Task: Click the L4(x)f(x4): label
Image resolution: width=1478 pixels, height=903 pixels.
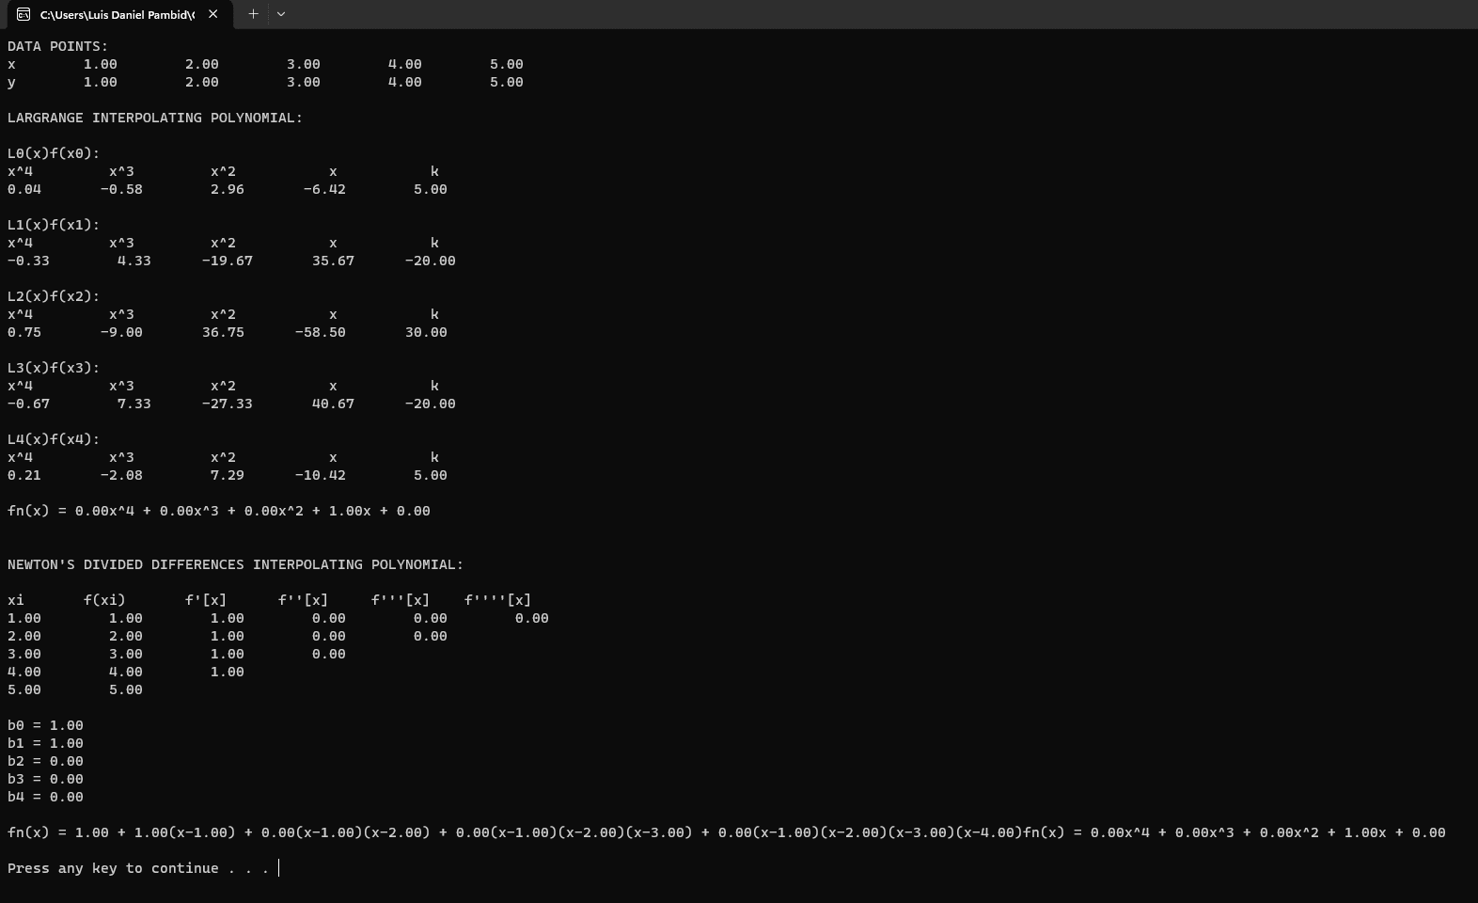Action: (x=54, y=439)
